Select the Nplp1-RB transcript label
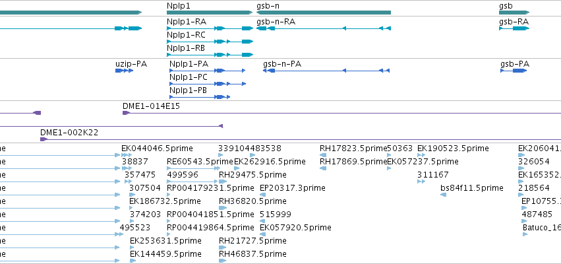Image resolution: width=561 pixels, height=264 pixels. 186,48
